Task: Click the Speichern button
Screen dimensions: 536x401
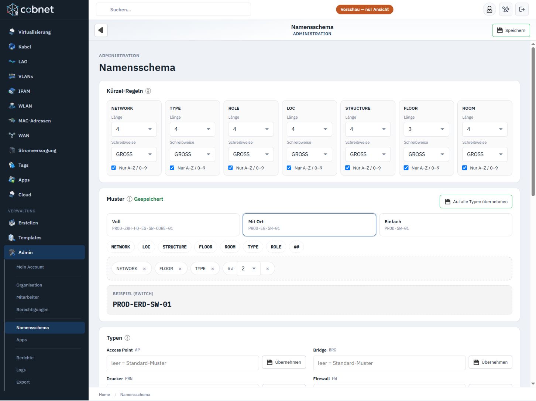Action: 511,30
